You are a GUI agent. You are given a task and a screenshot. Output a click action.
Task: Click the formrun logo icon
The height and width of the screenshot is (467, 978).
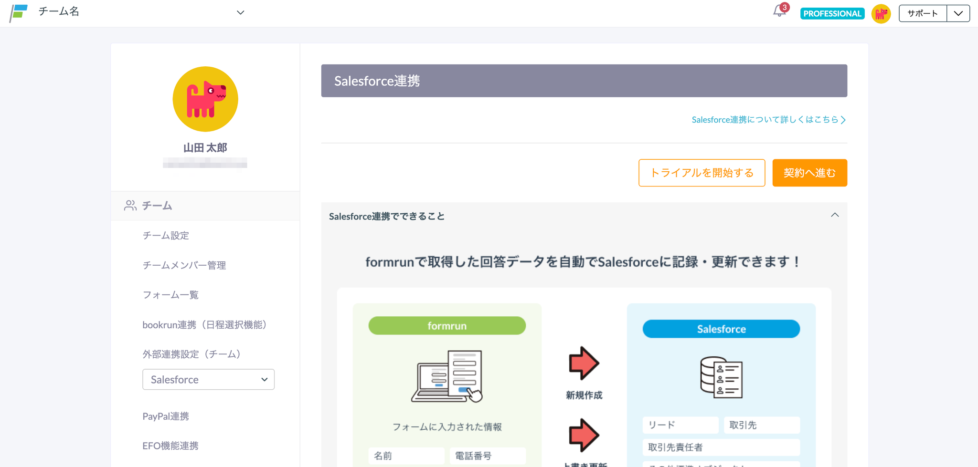(19, 13)
